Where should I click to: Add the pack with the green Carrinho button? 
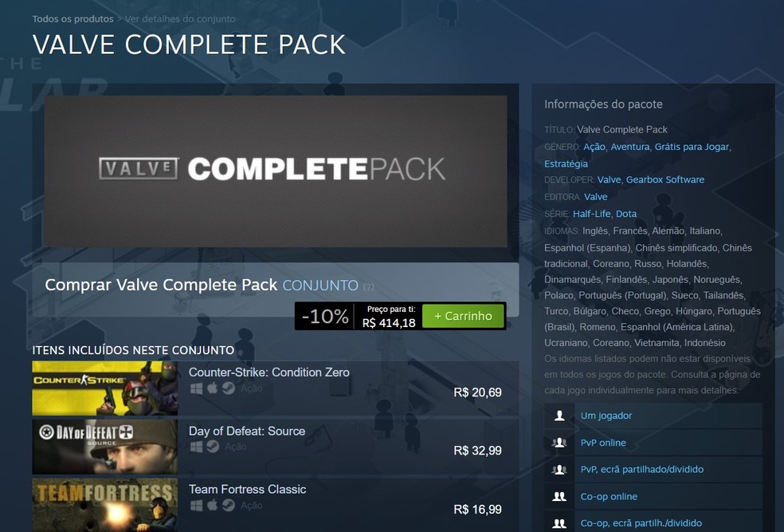click(x=463, y=316)
